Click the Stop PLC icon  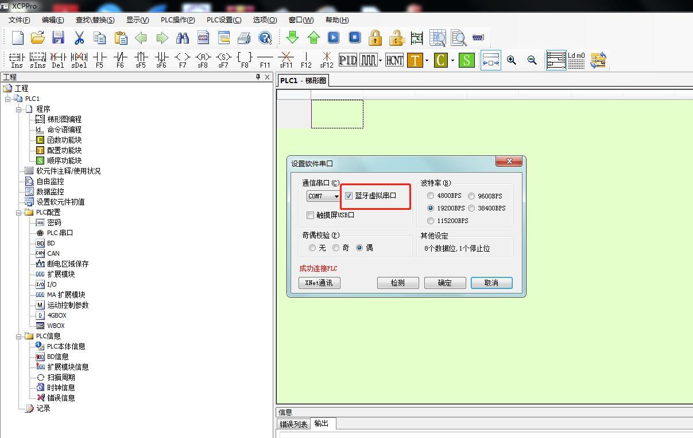point(355,38)
